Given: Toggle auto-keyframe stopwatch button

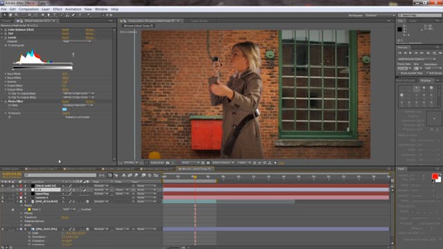Looking at the screenshot, I should click(x=150, y=175).
